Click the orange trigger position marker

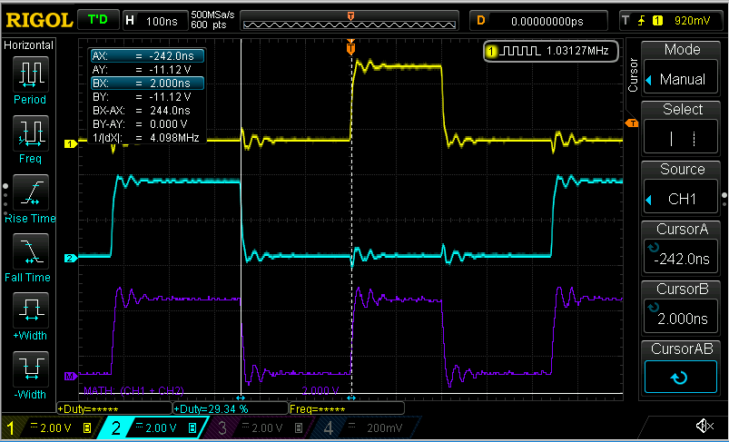(350, 47)
